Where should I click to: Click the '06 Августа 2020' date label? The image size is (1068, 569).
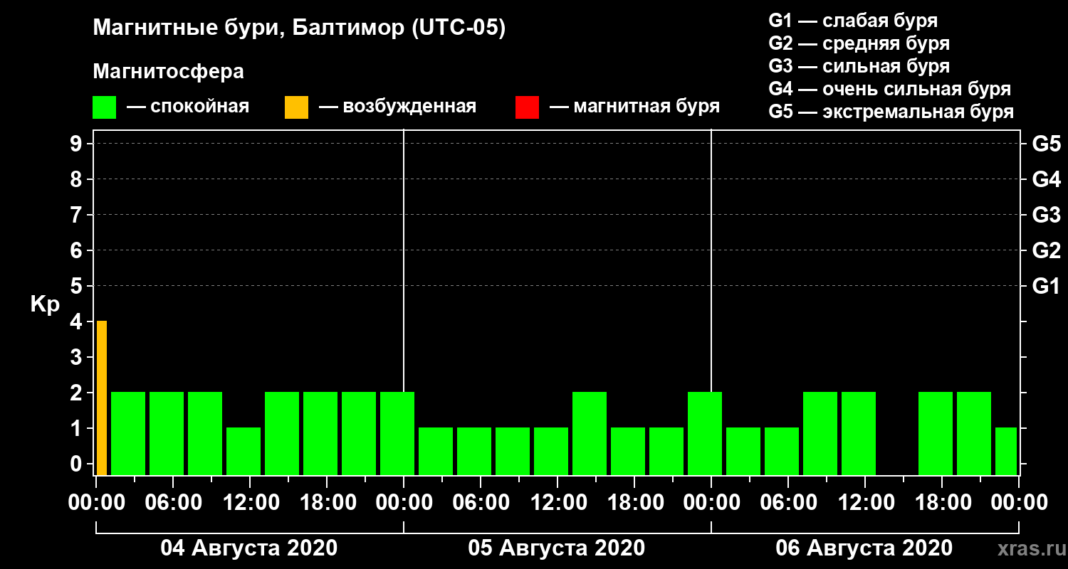[x=864, y=548]
